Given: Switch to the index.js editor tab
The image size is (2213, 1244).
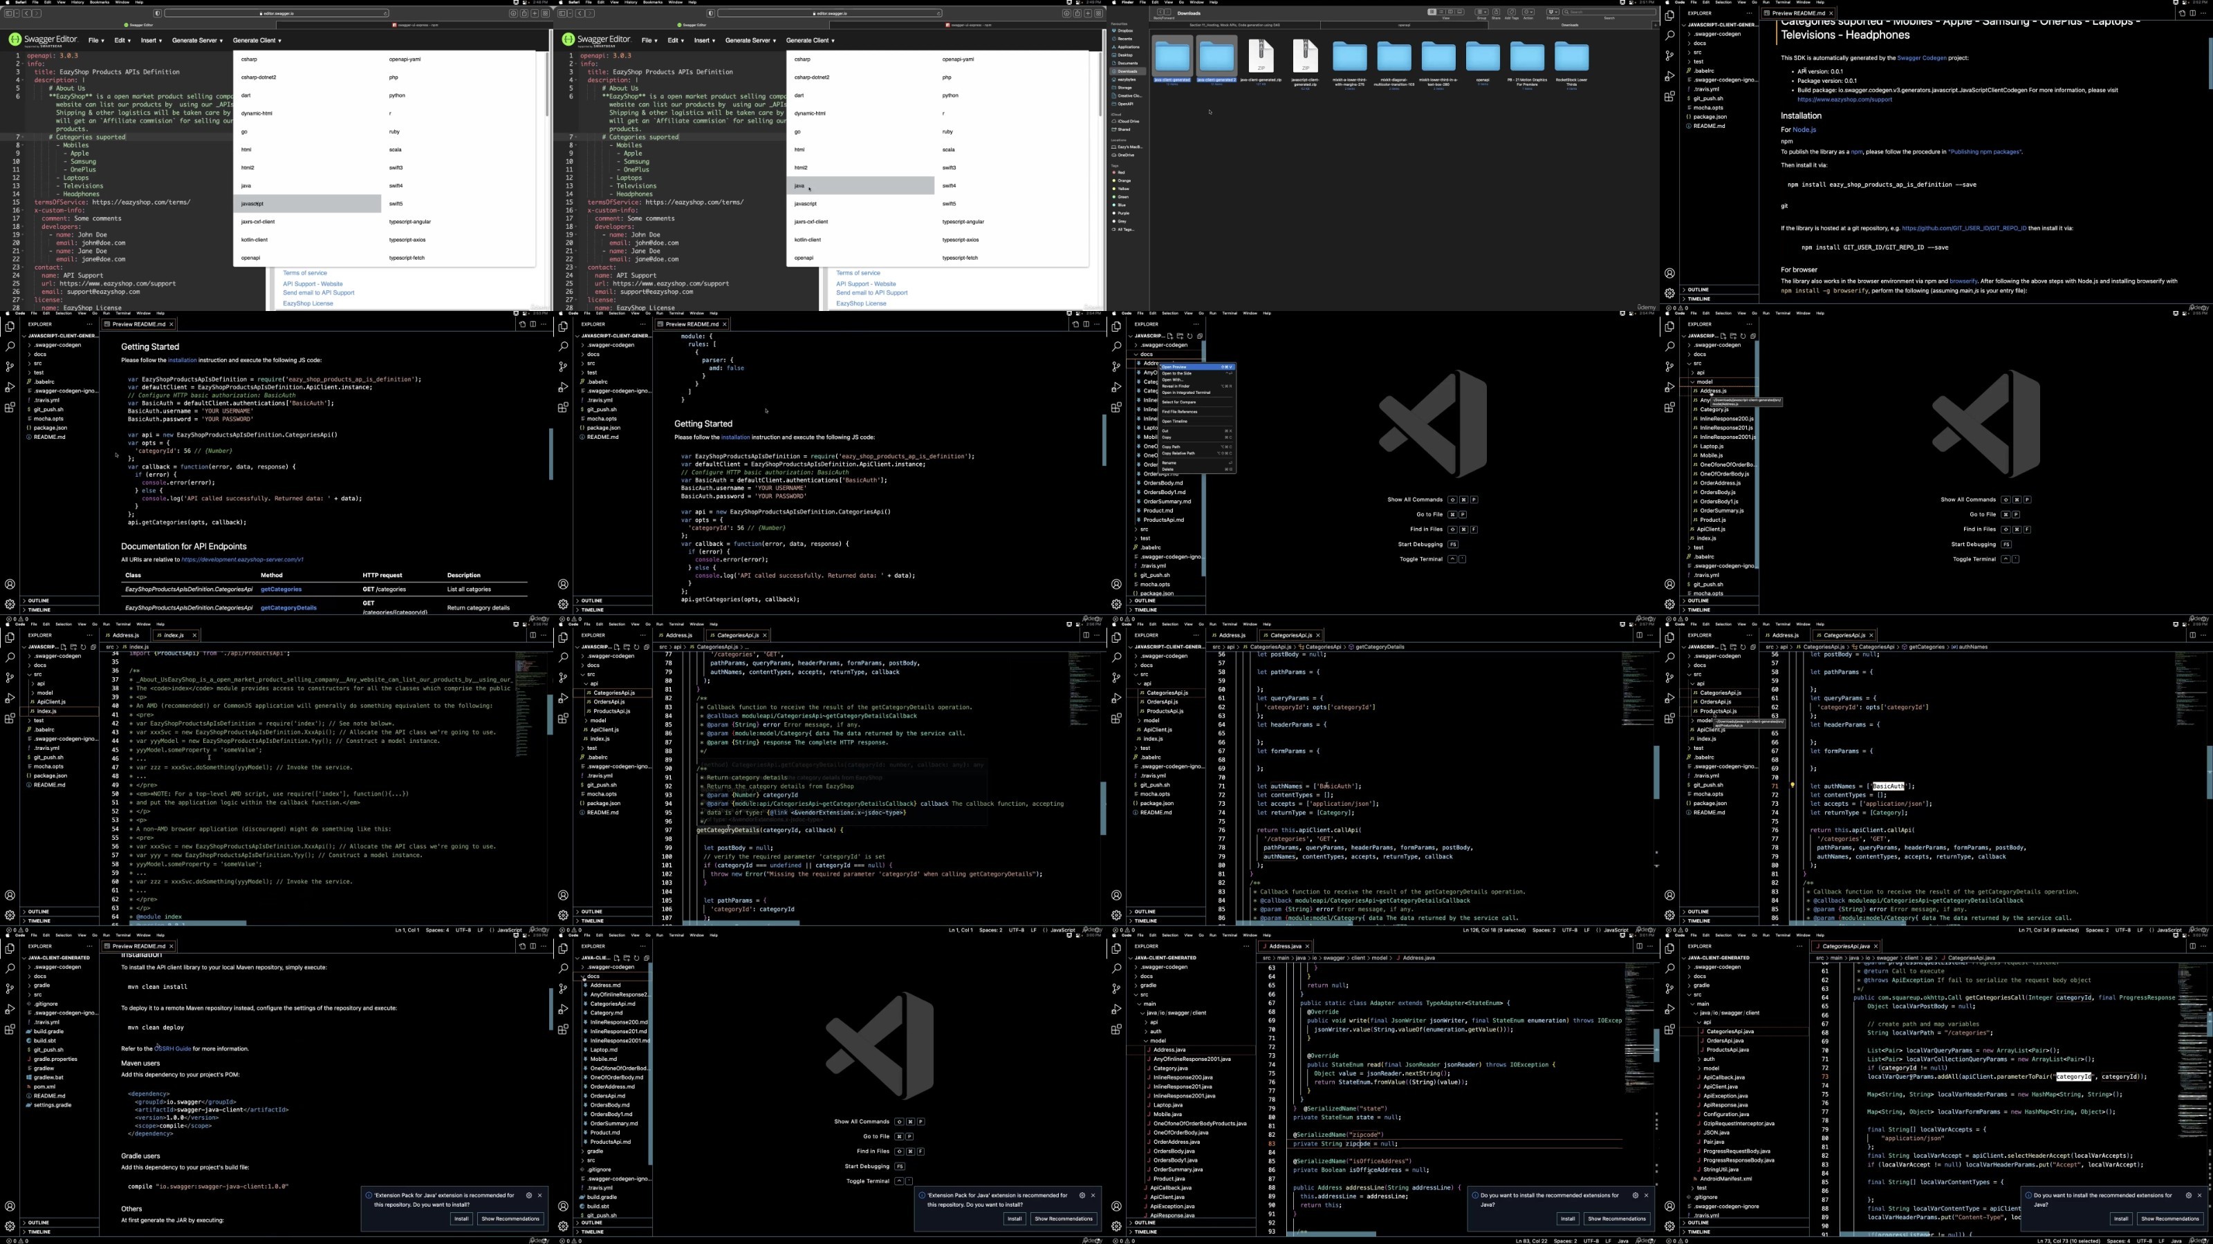Looking at the screenshot, I should point(174,635).
